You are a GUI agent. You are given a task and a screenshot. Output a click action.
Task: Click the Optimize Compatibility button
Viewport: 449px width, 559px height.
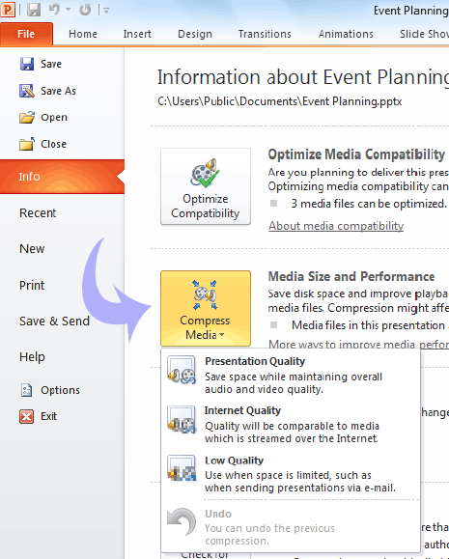coord(206,186)
